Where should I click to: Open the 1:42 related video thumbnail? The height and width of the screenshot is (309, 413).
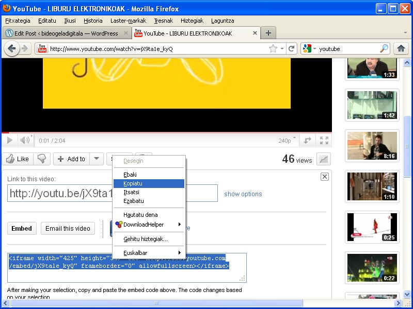pyautogui.click(x=372, y=105)
